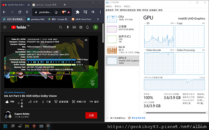
Task: Open the Brave wallet icon
Action: click(93, 12)
